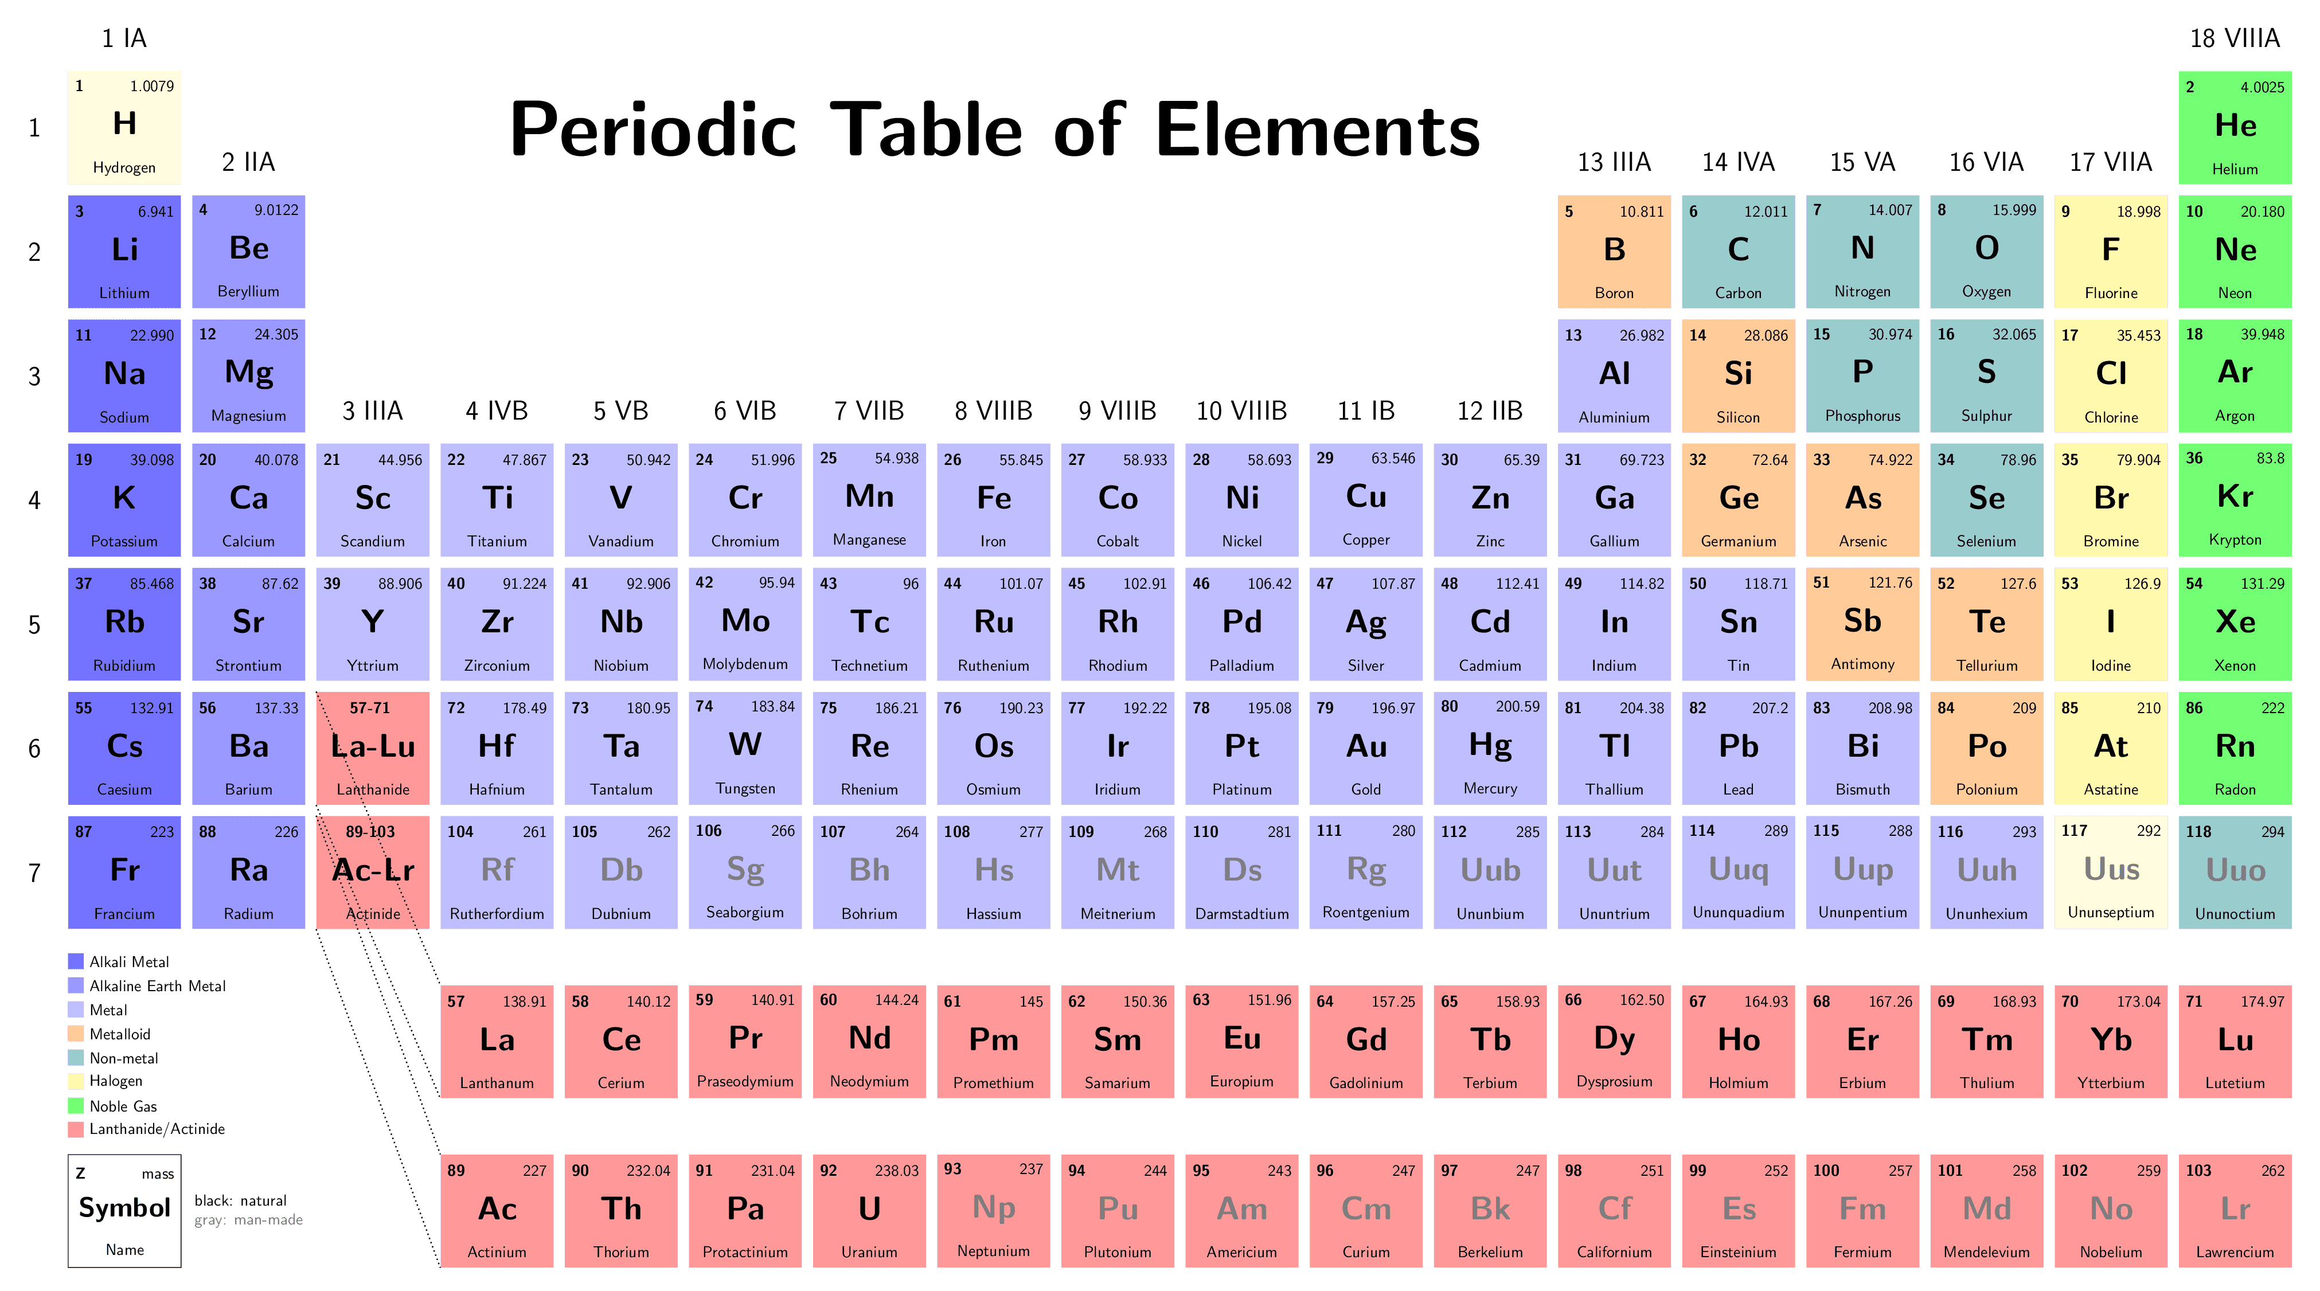Screen dimensions: 2320x1291
Task: Click the '4 IVB' group header
Action: 497,412
